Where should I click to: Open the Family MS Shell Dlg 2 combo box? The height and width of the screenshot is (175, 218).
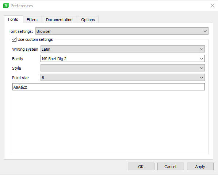(x=123, y=58)
